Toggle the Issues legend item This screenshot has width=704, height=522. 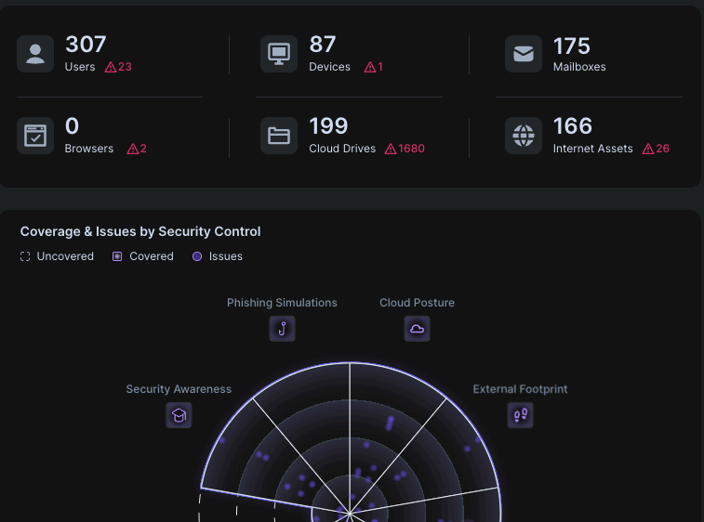coord(218,256)
